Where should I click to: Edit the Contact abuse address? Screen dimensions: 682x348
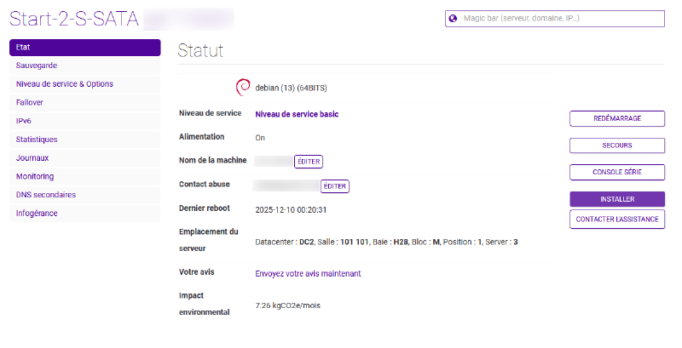point(335,186)
